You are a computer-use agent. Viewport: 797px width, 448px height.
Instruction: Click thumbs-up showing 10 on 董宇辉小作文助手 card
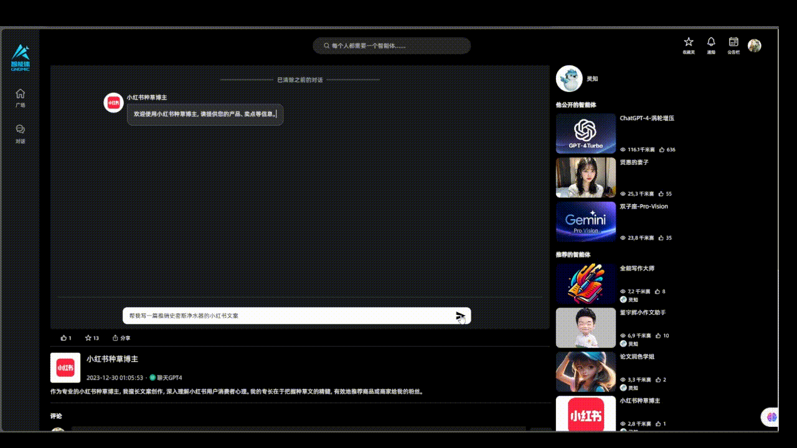[658, 335]
